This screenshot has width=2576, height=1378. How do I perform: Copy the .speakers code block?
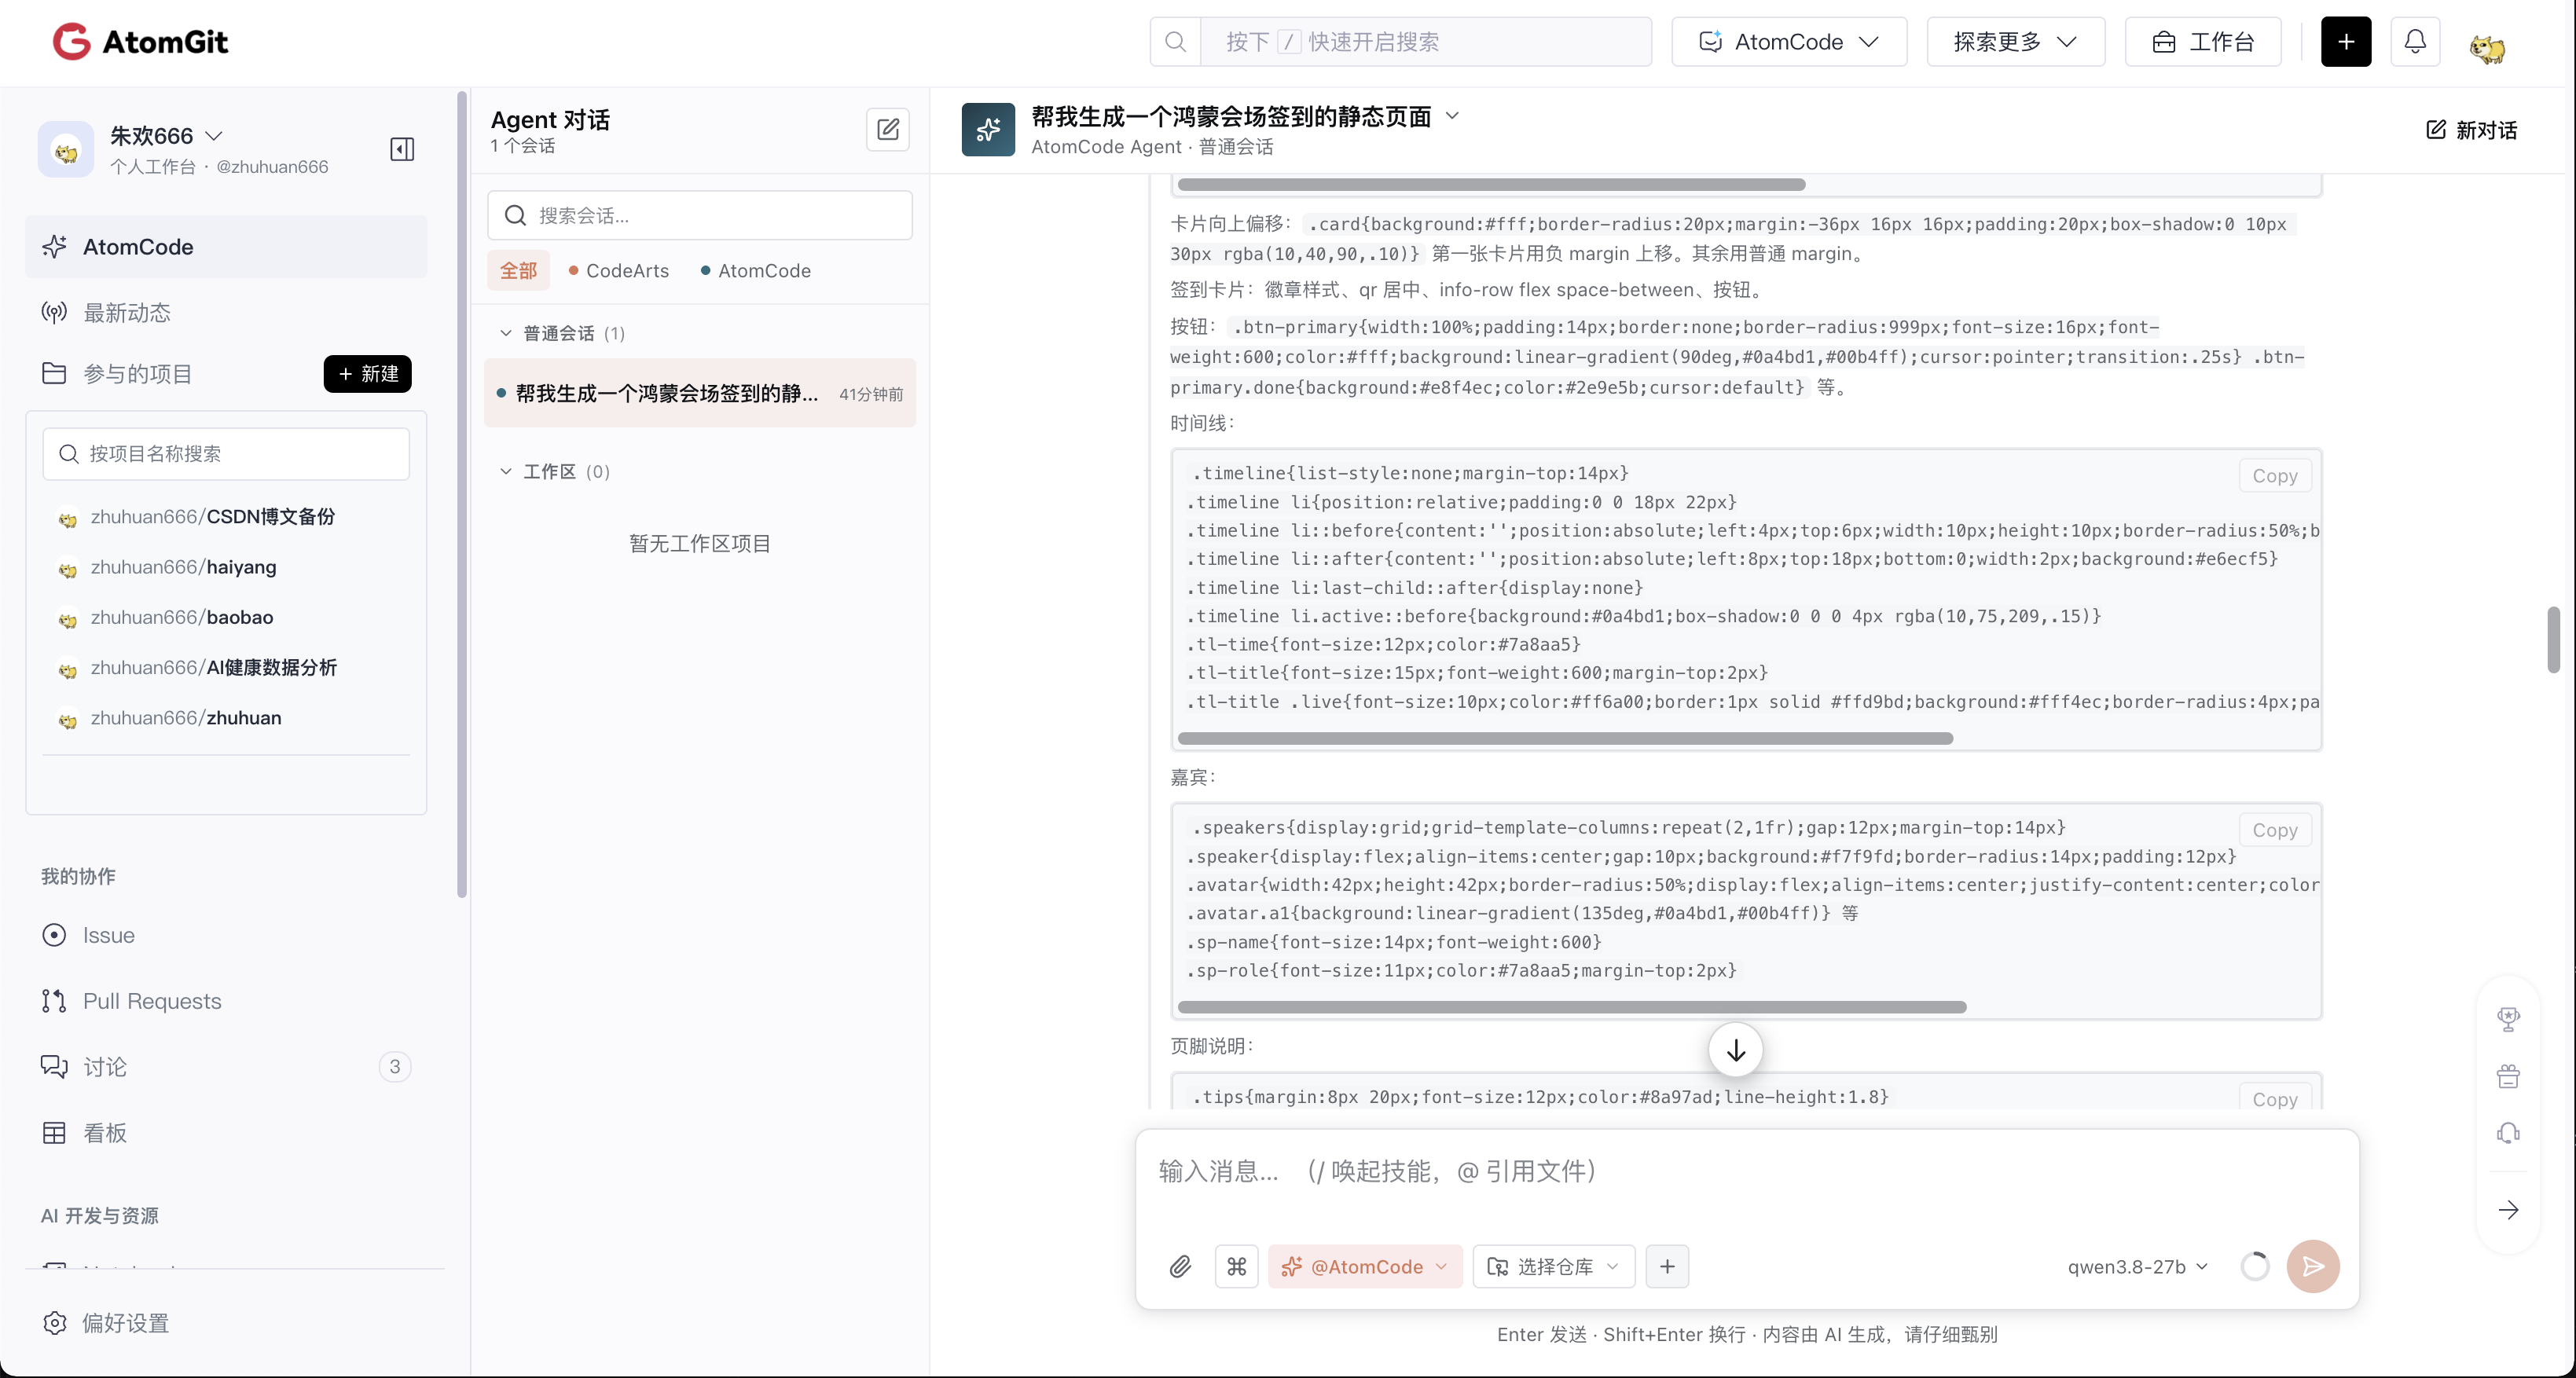coord(2274,830)
